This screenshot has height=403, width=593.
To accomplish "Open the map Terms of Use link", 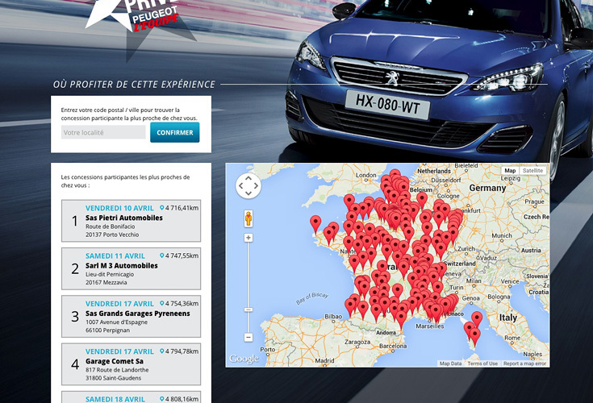I will pos(482,364).
